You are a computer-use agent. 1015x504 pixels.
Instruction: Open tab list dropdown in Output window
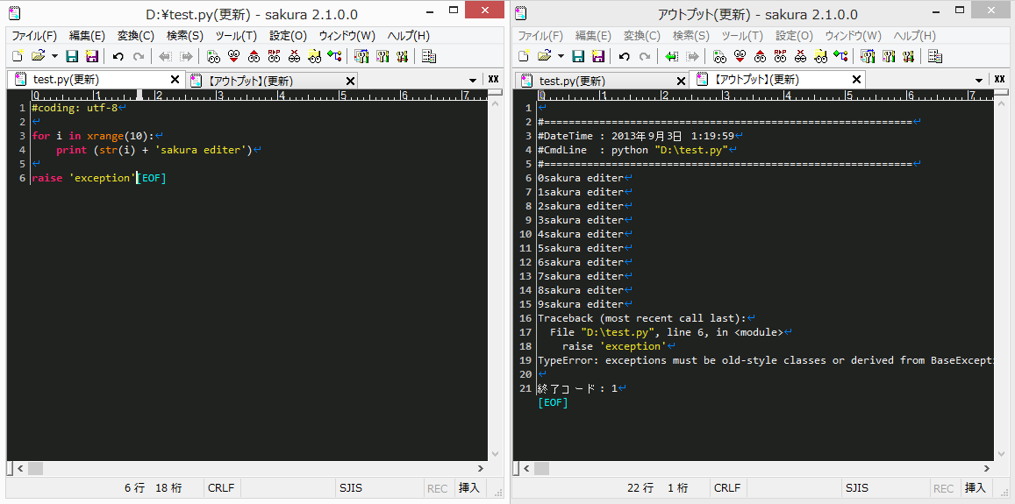pyautogui.click(x=980, y=81)
